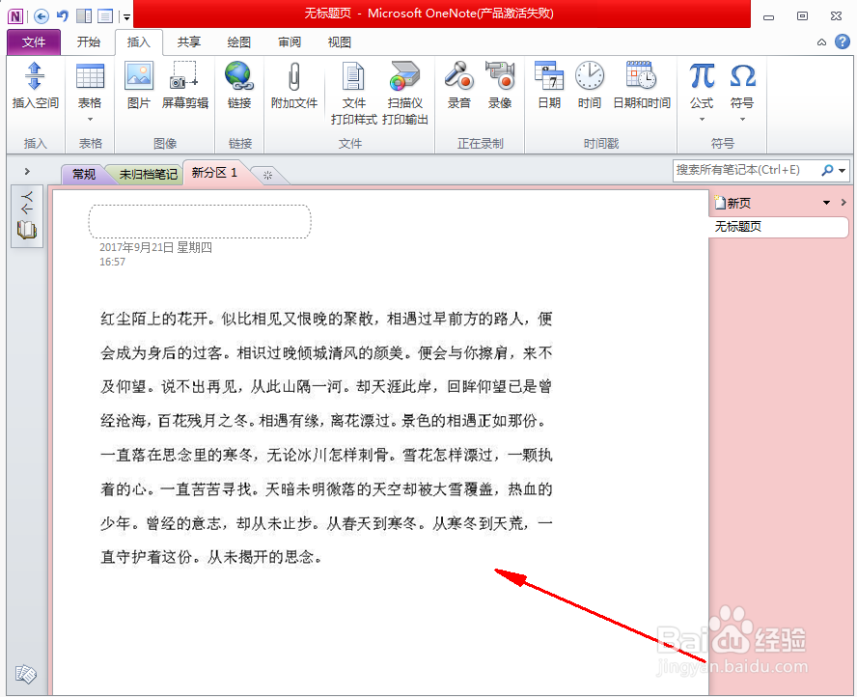The height and width of the screenshot is (697, 857).
Task: Open the New Page dropdown arrow
Action: 826,203
